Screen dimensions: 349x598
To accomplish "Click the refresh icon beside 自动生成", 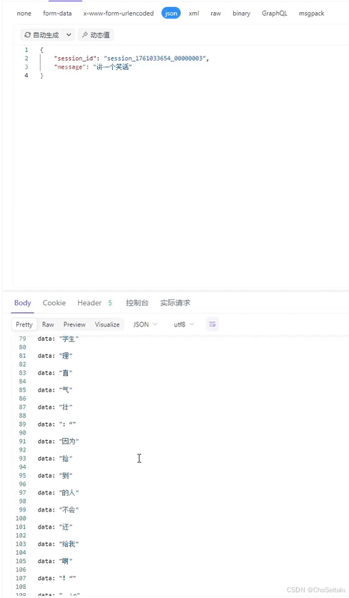I will point(27,35).
